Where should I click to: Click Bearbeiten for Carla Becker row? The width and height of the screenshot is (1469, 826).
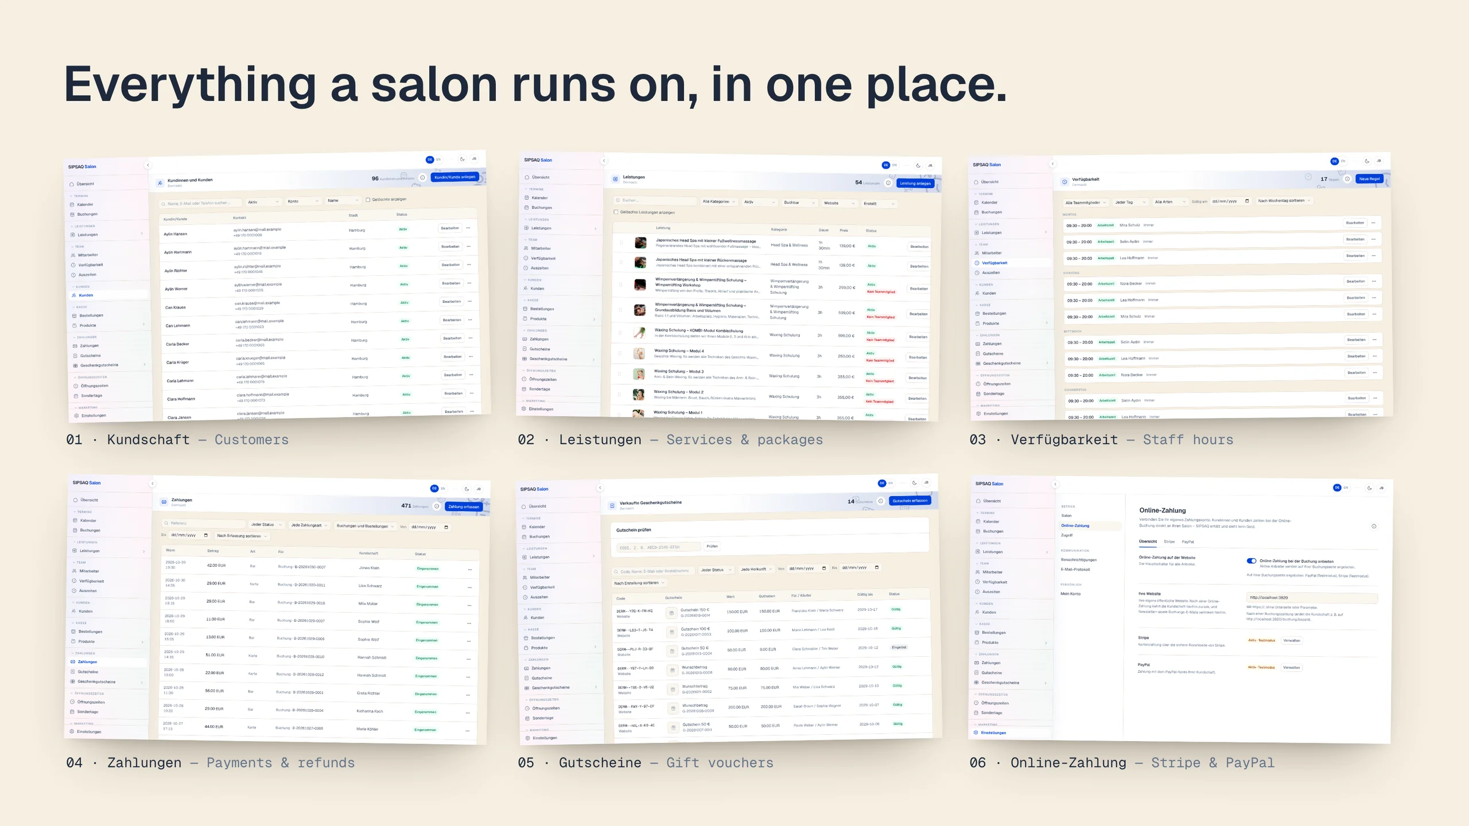click(x=452, y=338)
